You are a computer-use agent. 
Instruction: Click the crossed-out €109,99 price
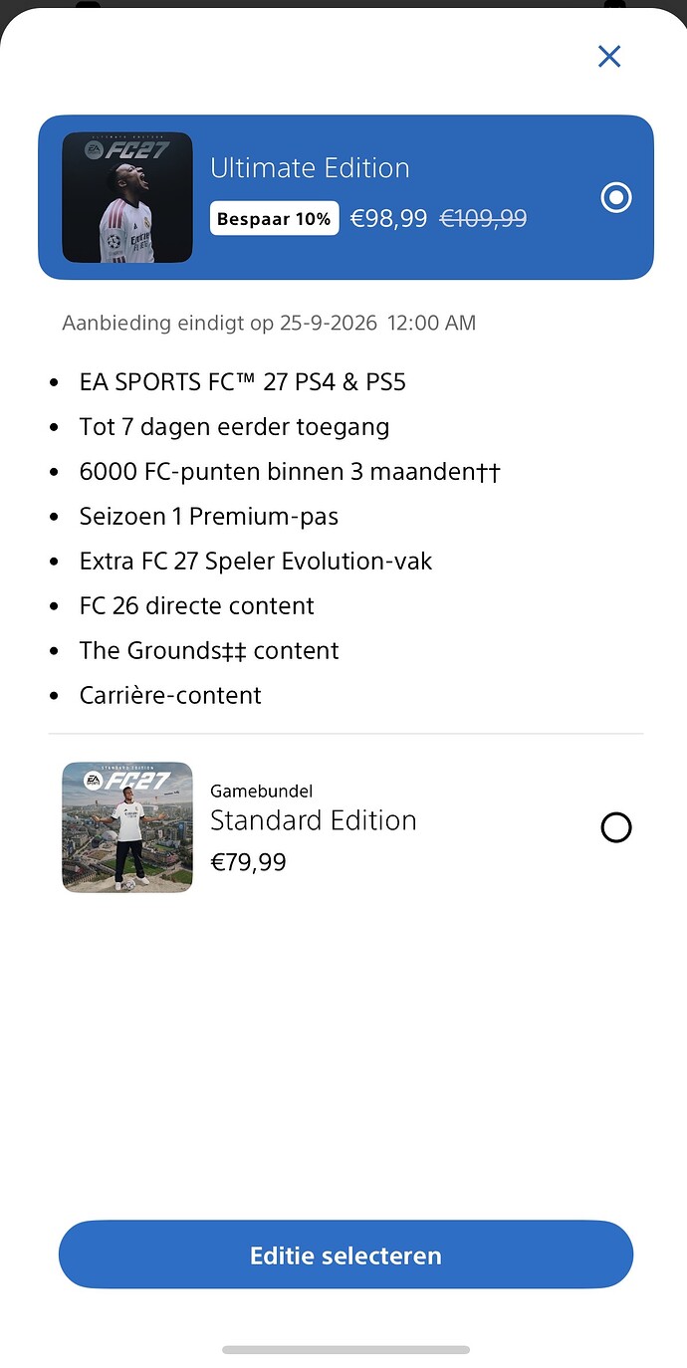(x=484, y=219)
